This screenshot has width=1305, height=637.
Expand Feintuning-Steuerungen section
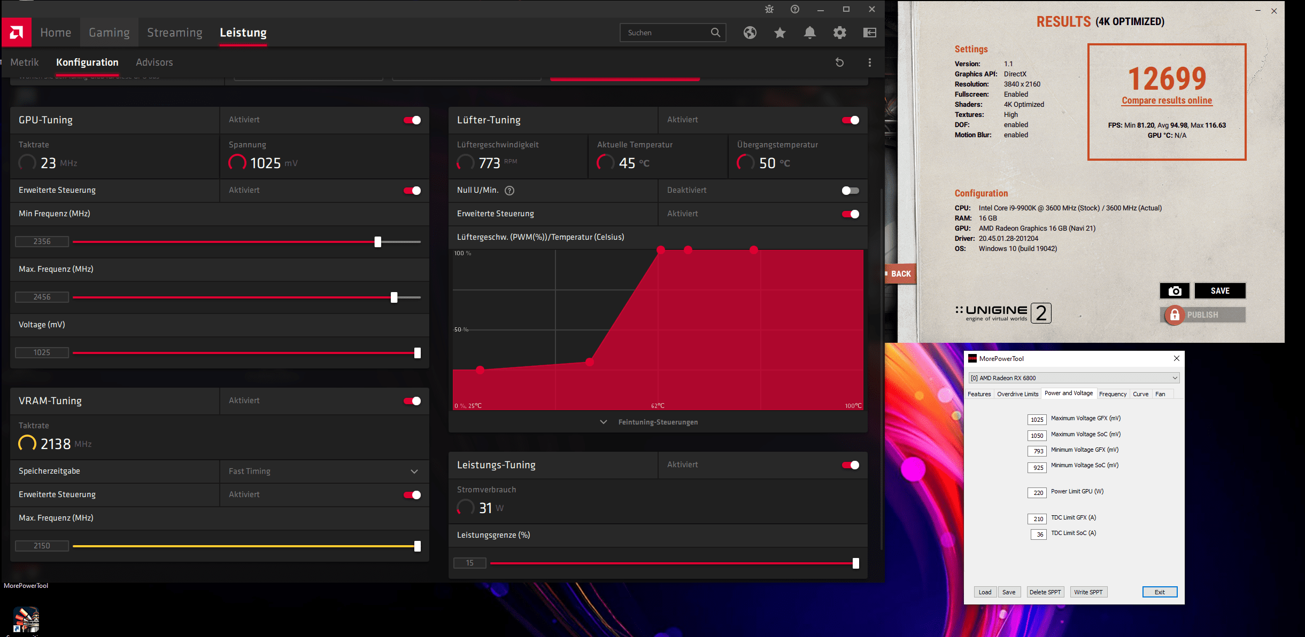[658, 422]
